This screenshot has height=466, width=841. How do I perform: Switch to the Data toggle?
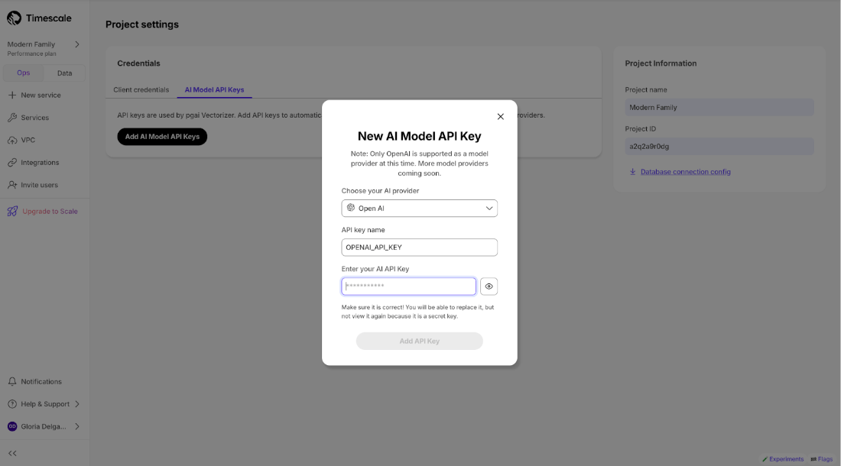pyautogui.click(x=64, y=73)
